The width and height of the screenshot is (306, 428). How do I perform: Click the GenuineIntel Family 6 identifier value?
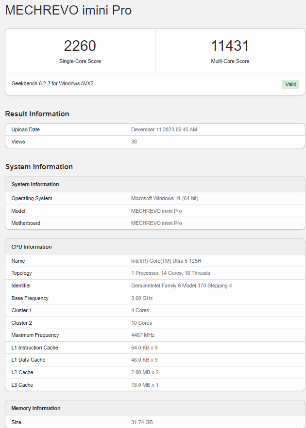click(x=181, y=285)
